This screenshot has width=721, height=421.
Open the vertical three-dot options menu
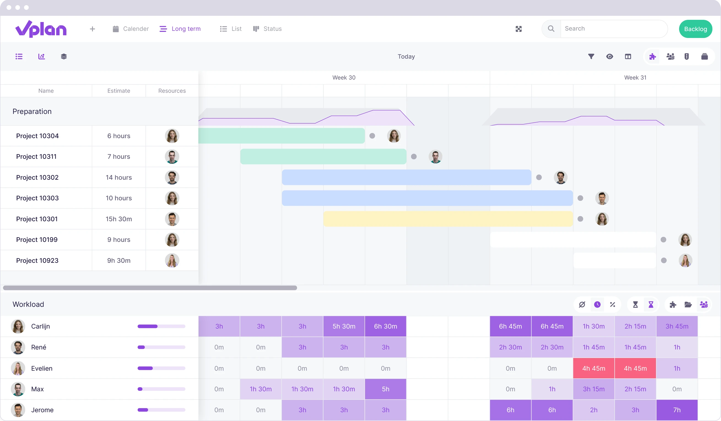[x=687, y=56]
